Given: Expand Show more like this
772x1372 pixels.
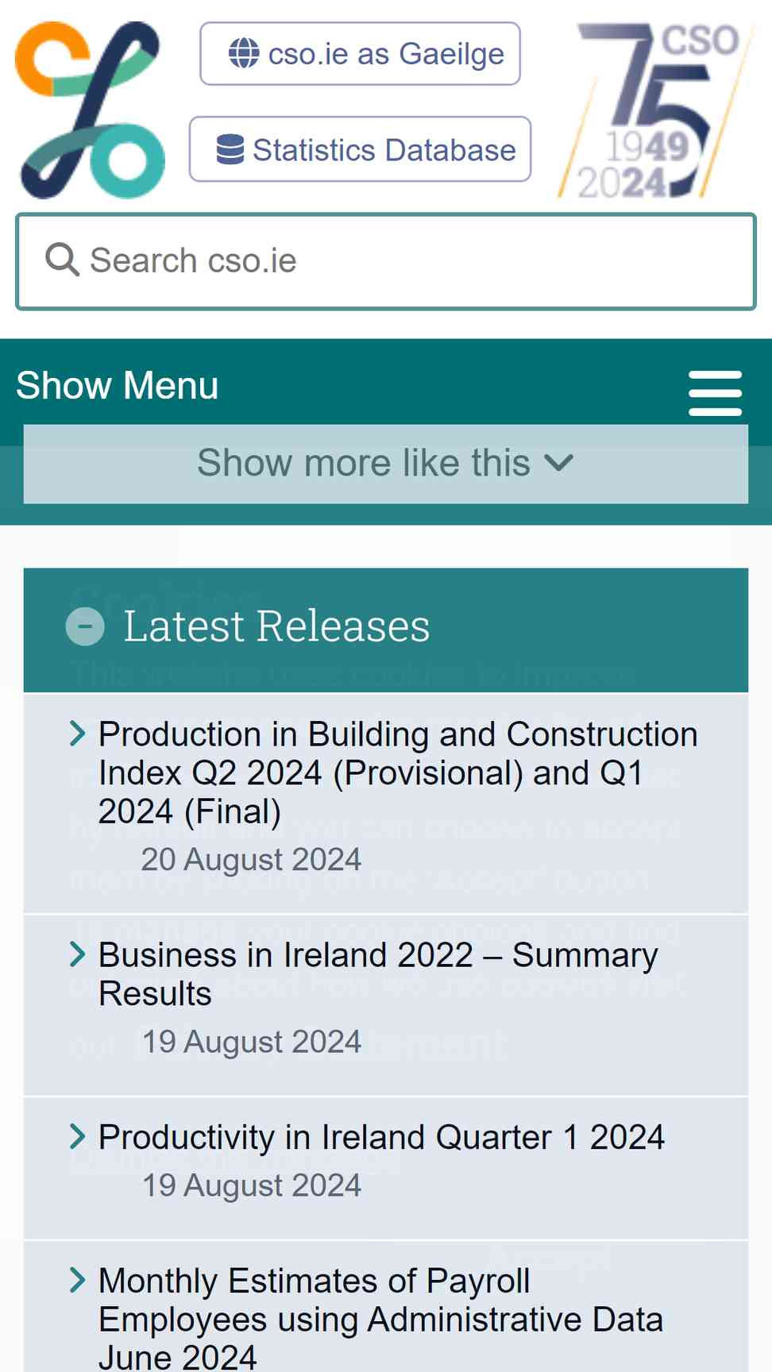Looking at the screenshot, I should pyautogui.click(x=364, y=463).
